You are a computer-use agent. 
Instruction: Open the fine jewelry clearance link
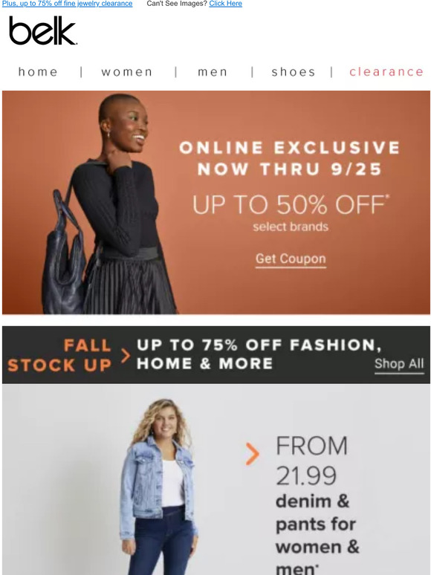[x=67, y=4]
